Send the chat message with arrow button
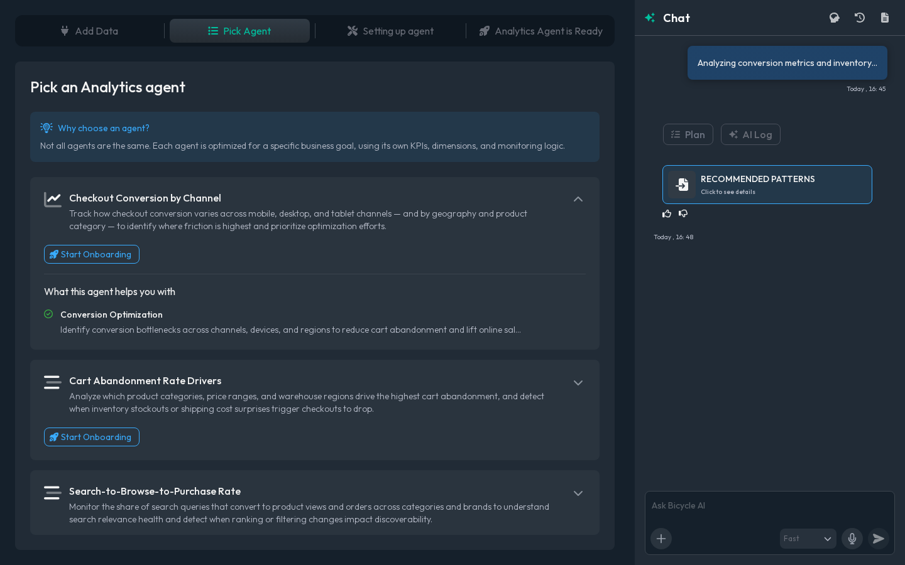The image size is (905, 565). [x=879, y=539]
